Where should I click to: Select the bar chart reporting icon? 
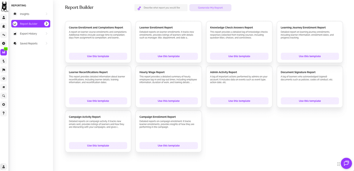tap(4, 52)
